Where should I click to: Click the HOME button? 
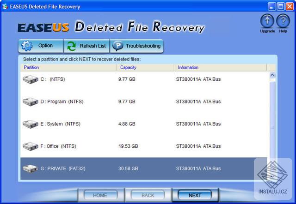(x=100, y=195)
